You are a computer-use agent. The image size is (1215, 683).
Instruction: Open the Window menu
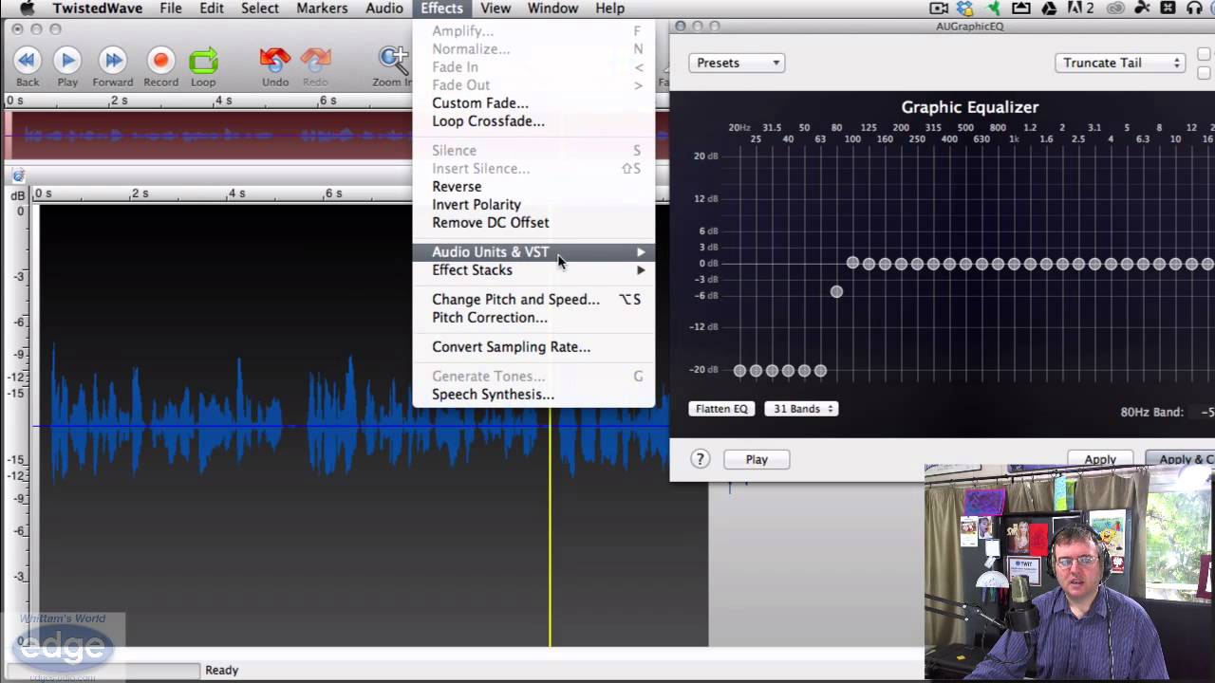pos(552,9)
